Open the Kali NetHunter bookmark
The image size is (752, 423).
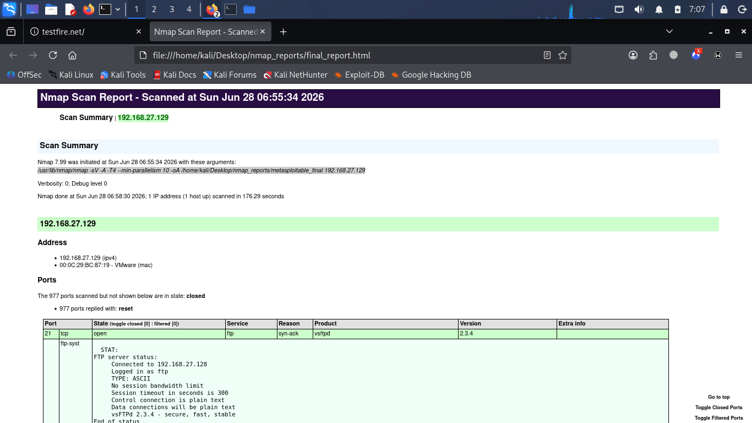pos(295,75)
